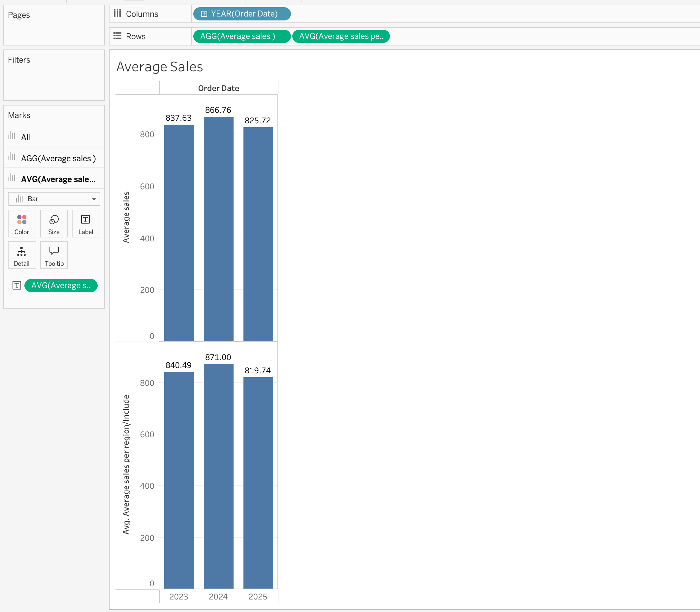Open the Size marks card

coord(54,224)
